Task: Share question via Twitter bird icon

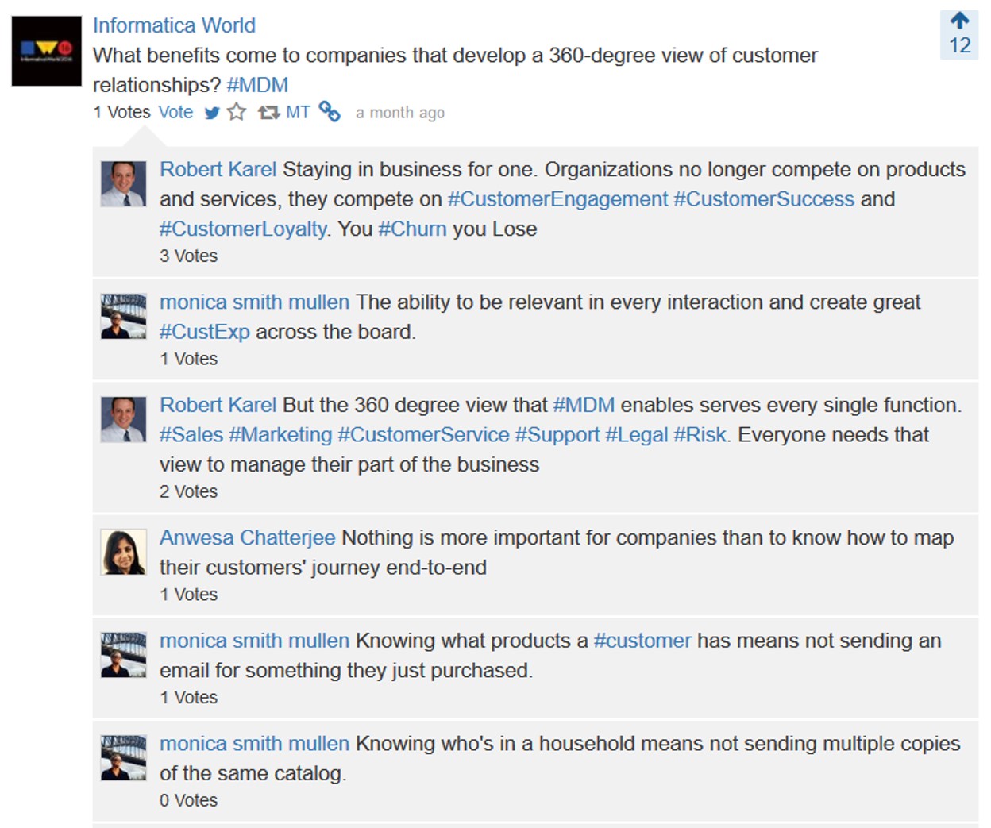Action: coord(212,113)
